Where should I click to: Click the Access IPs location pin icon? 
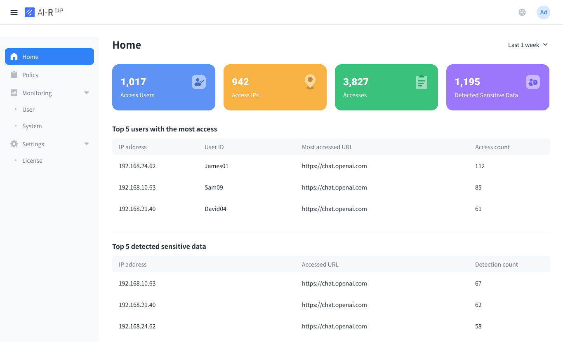point(310,82)
